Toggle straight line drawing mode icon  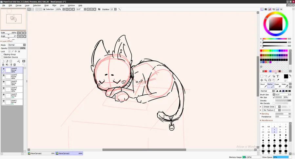119,9
